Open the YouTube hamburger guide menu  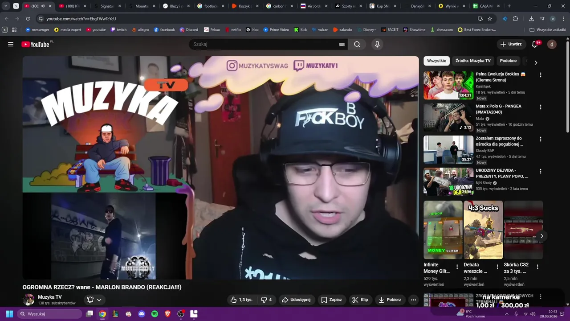tap(11, 44)
